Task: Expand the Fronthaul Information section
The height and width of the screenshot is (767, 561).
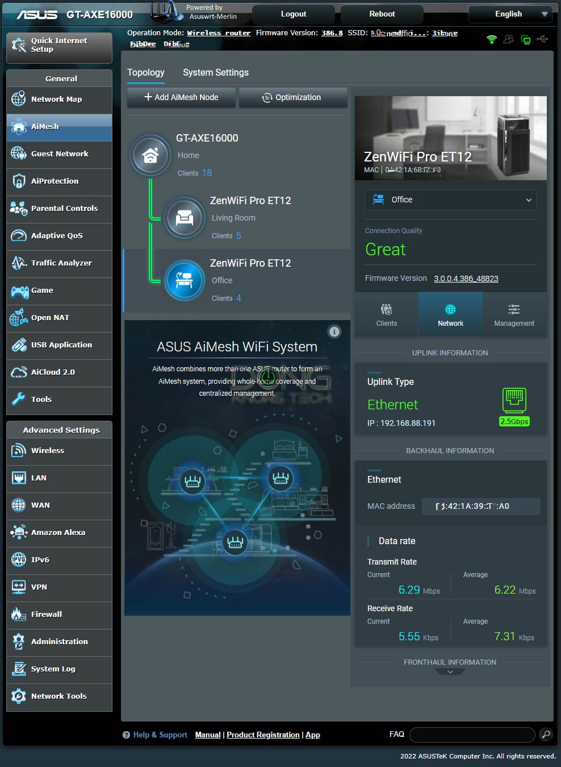Action: click(450, 671)
